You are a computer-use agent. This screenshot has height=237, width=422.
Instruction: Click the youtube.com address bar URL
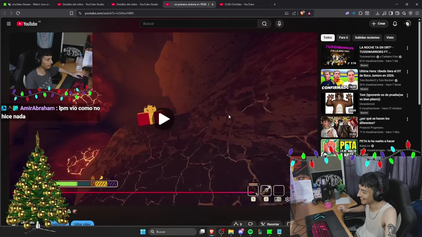(109, 13)
